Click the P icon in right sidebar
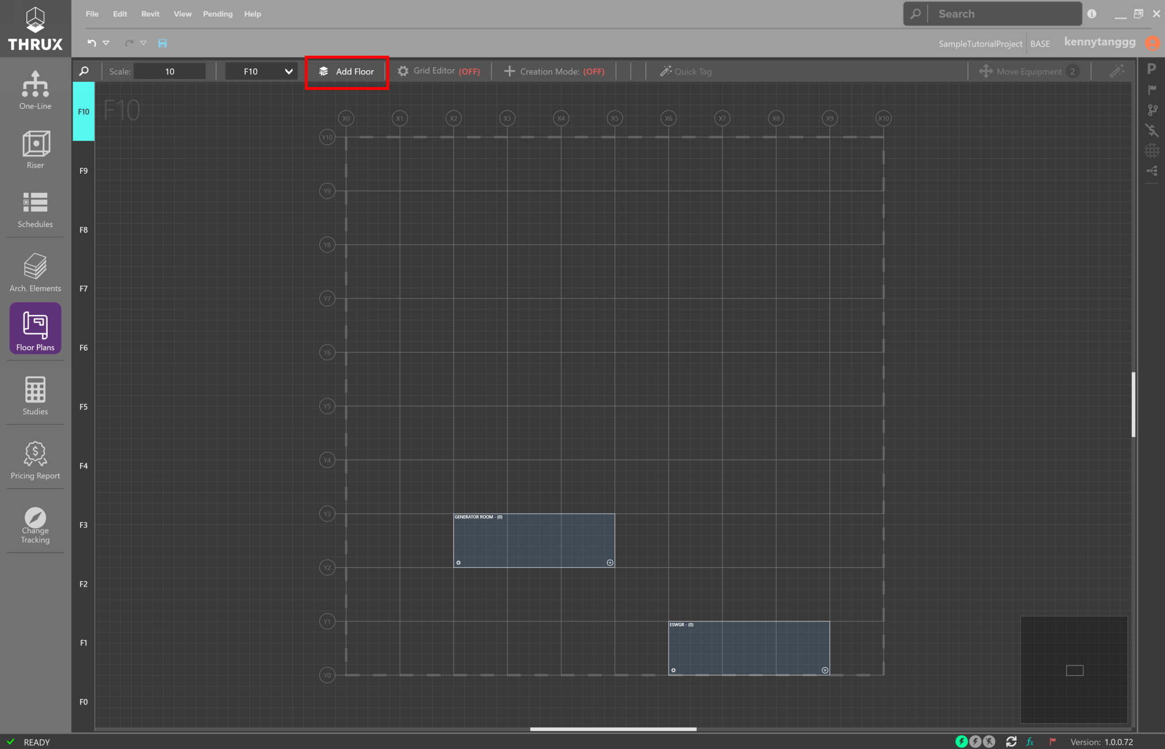This screenshot has height=749, width=1165. [1152, 69]
